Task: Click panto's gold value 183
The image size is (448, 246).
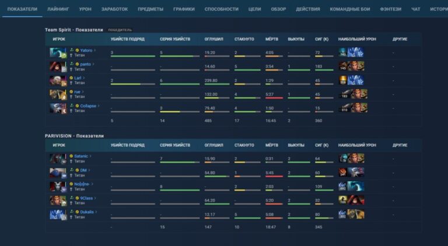Action: tap(318, 66)
